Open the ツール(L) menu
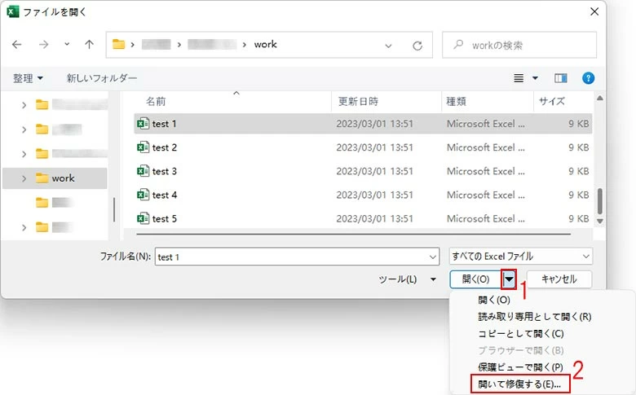 pyautogui.click(x=407, y=279)
